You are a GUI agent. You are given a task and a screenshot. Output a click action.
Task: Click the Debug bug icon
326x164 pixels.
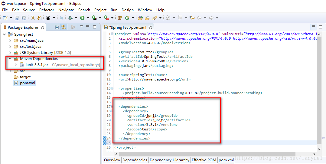(x=70, y=18)
